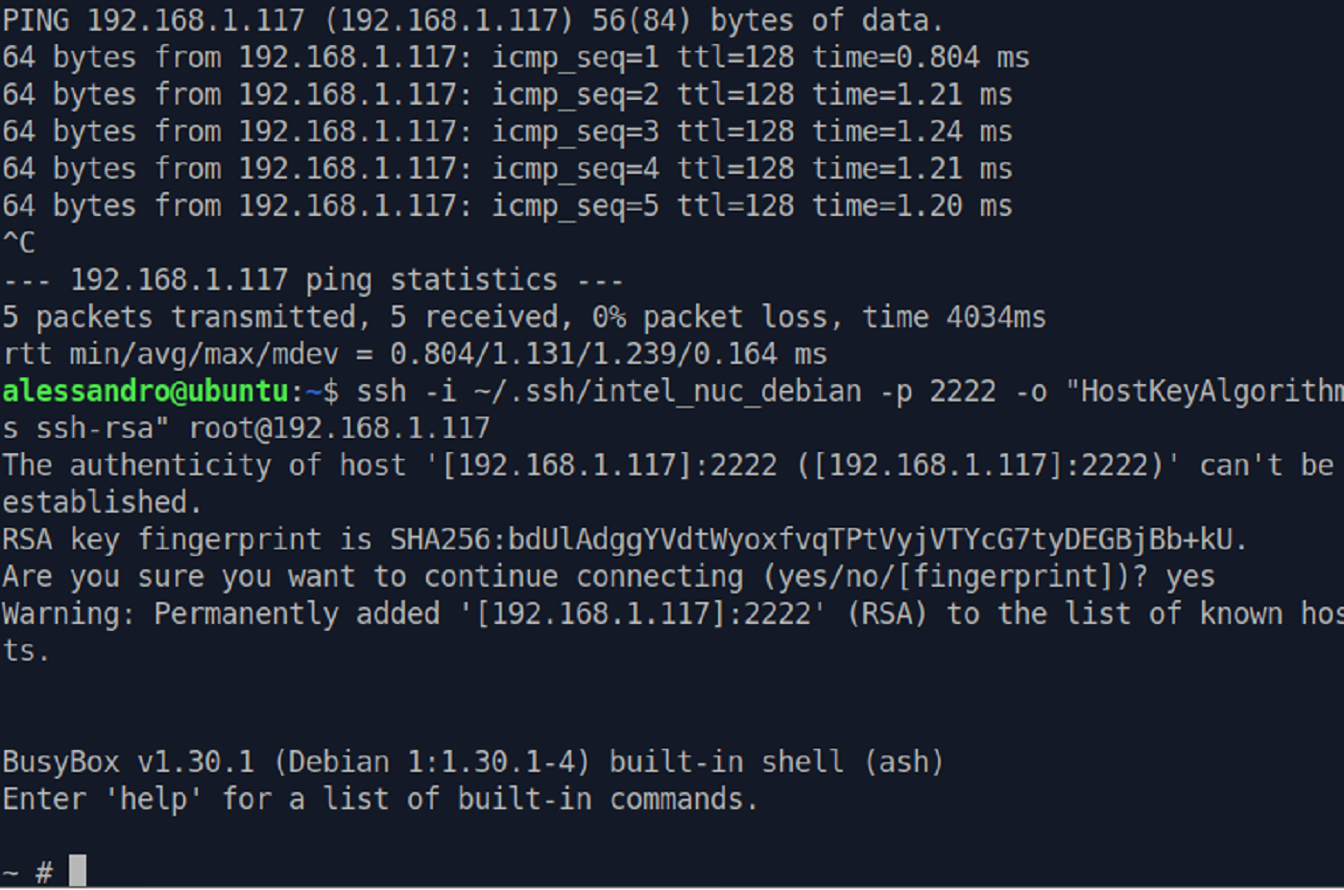This screenshot has height=890, width=1344.
Task: Click root@192.168.1.117 in the ssh command
Action: click(339, 428)
